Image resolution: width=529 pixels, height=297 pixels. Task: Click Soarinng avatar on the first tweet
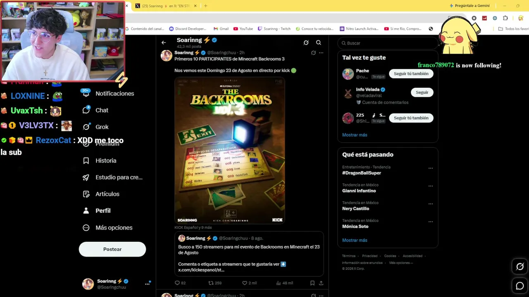pos(166,56)
